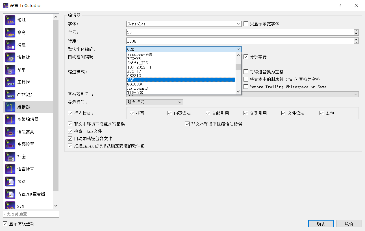The width and height of the screenshot is (365, 231).
Task: Expand the Consolas font dropdown
Action: click(x=238, y=24)
